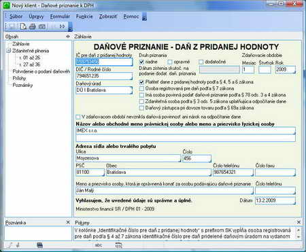Pin the Obsah panel using pin icon
The height and width of the screenshot is (252, 306).
click(68, 37)
